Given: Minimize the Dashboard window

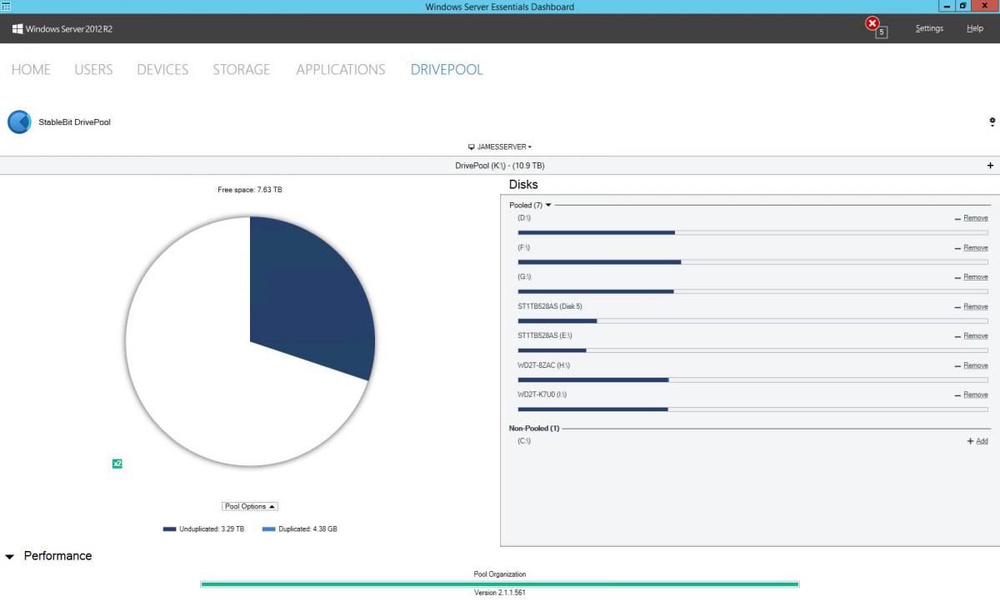Looking at the screenshot, I should point(947,6).
